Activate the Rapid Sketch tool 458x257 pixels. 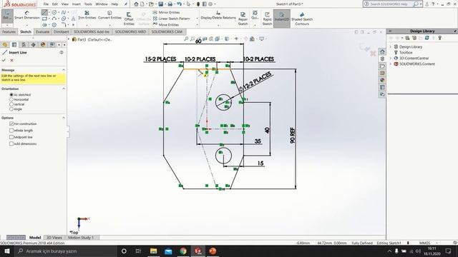pyautogui.click(x=267, y=19)
